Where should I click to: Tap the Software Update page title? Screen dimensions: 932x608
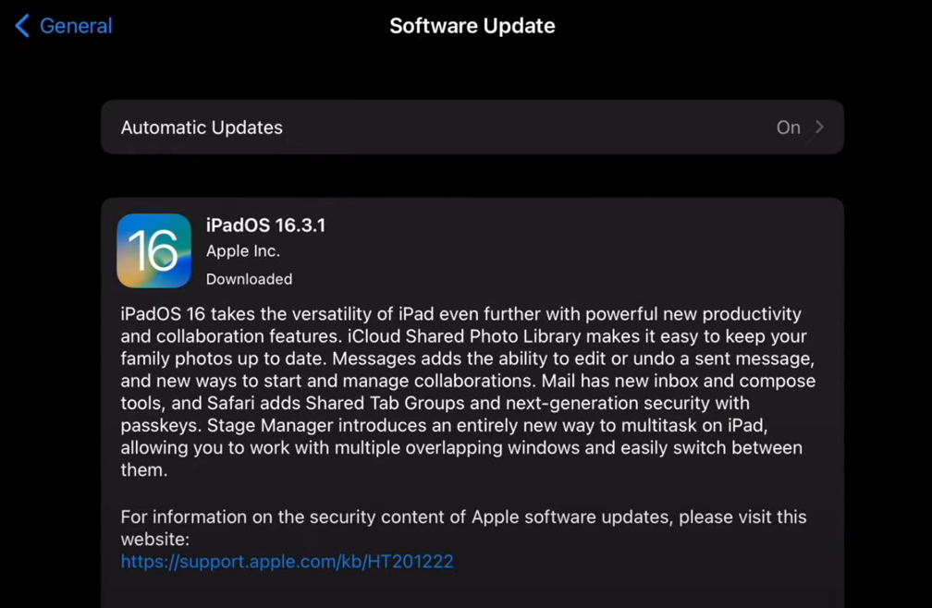[x=472, y=26]
